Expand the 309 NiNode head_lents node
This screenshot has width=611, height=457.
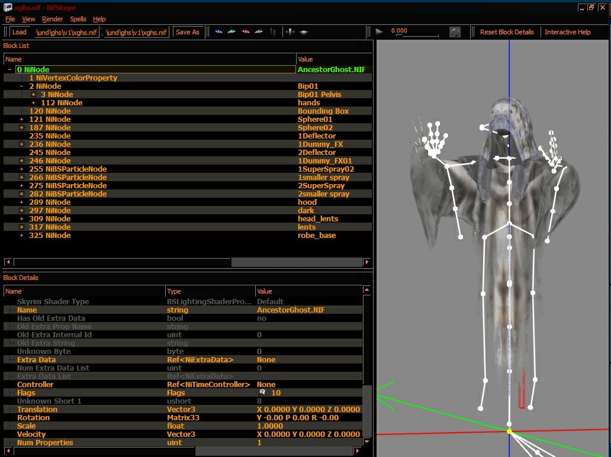point(21,218)
